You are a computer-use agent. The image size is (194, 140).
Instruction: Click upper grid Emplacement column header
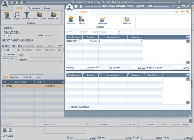point(74,37)
